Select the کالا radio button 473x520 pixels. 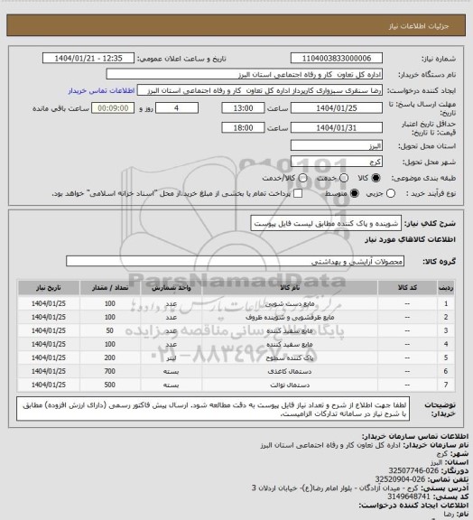tap(376, 178)
